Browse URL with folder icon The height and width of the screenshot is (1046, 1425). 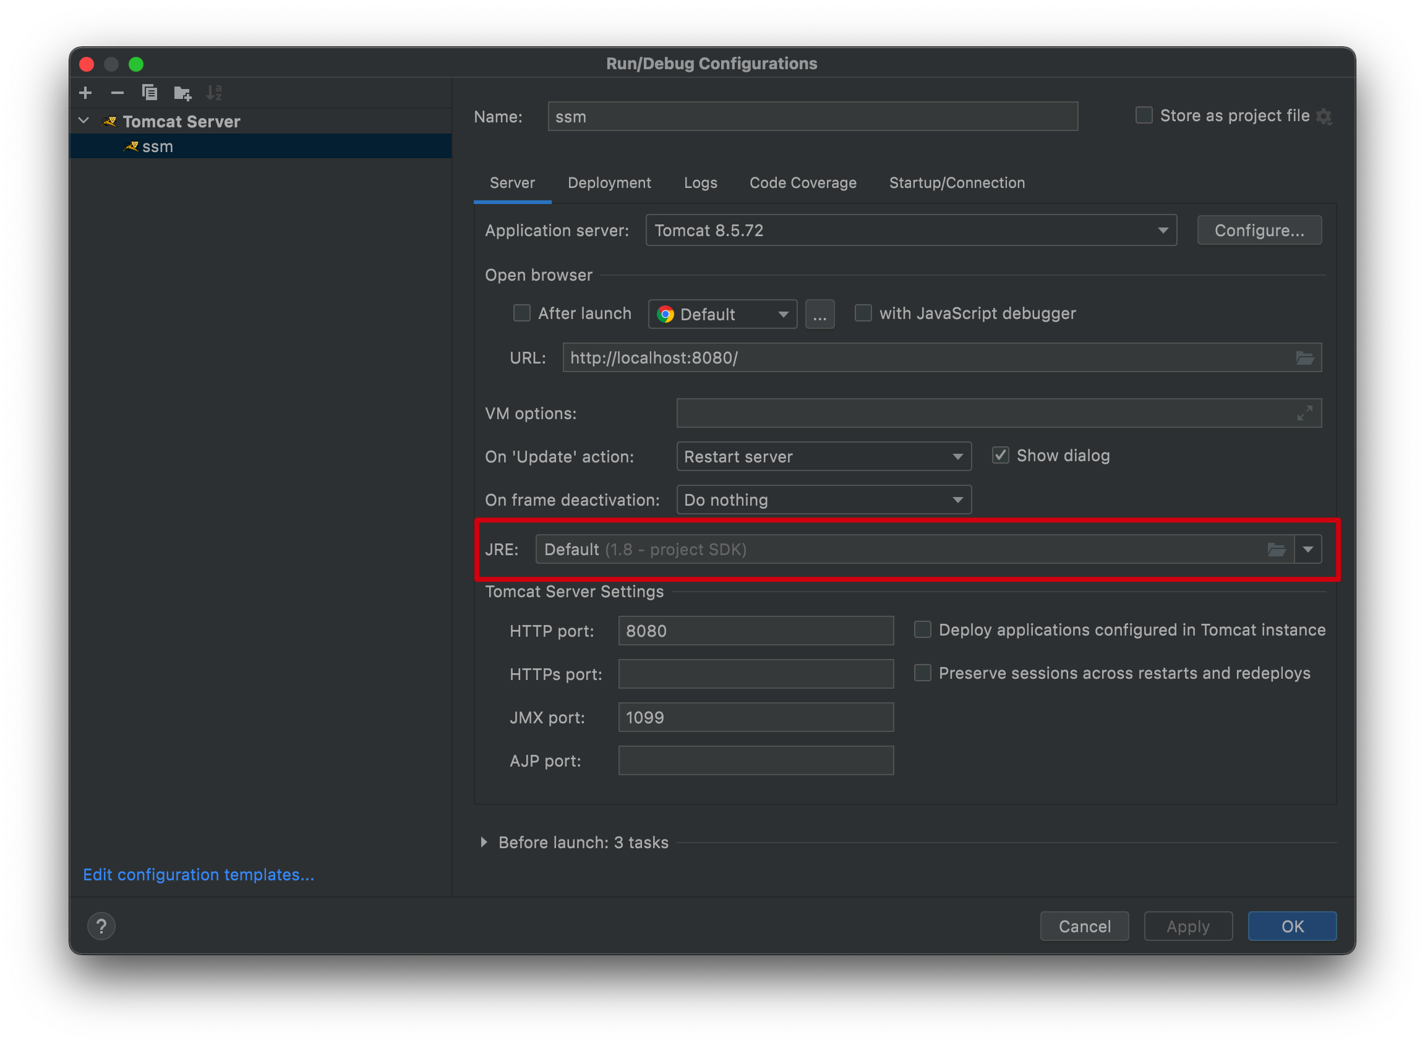pos(1304,359)
